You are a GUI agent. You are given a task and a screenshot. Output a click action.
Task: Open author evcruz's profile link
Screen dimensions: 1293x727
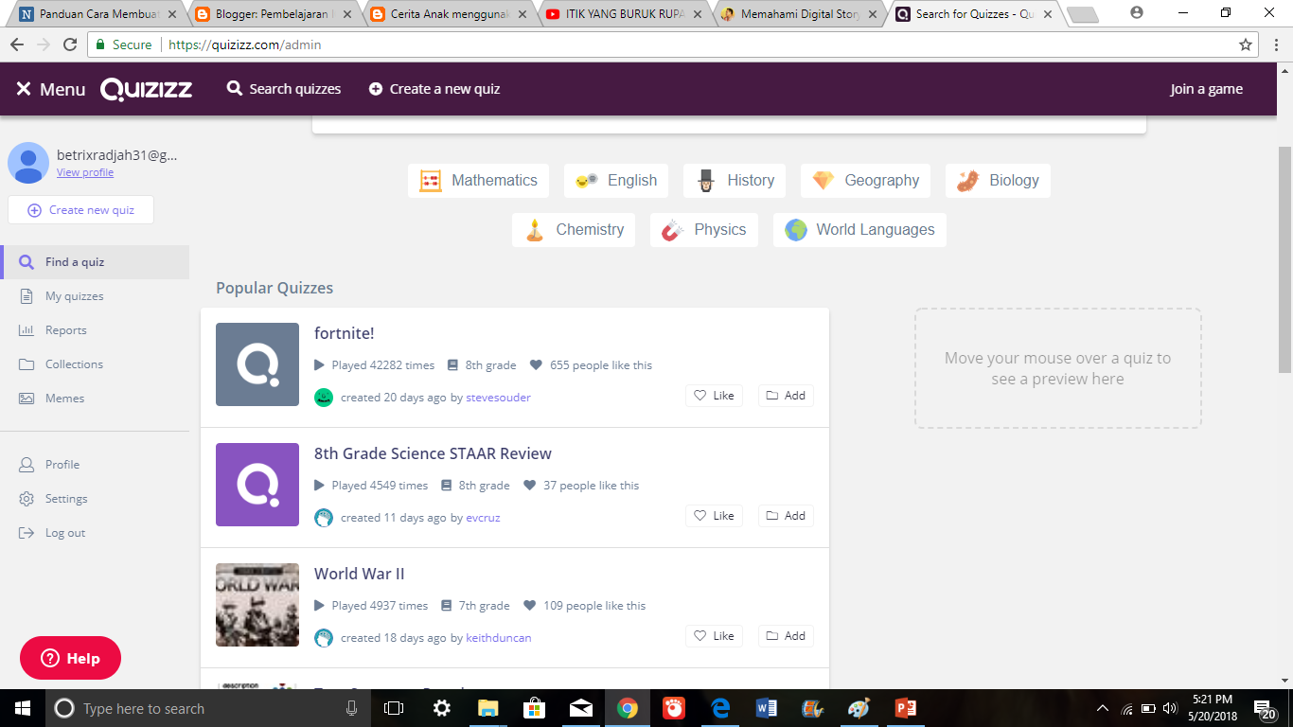(483, 518)
